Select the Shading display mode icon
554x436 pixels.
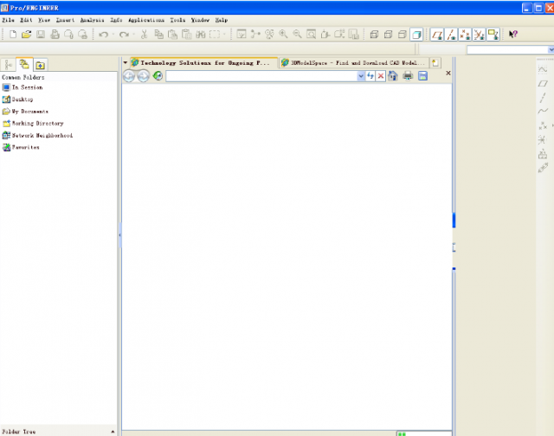417,35
